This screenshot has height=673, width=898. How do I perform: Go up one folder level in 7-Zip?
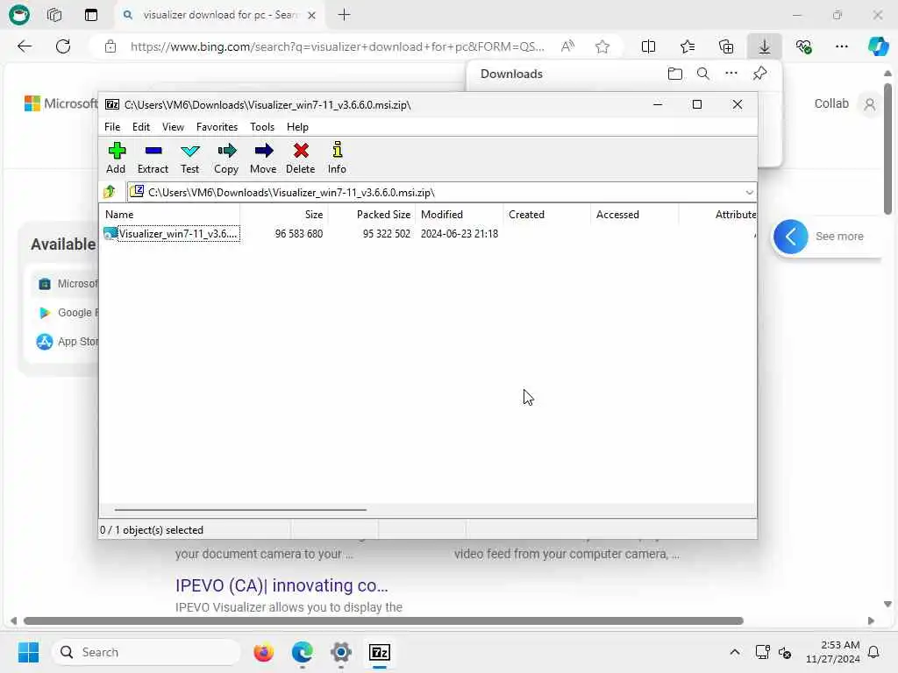click(x=110, y=192)
